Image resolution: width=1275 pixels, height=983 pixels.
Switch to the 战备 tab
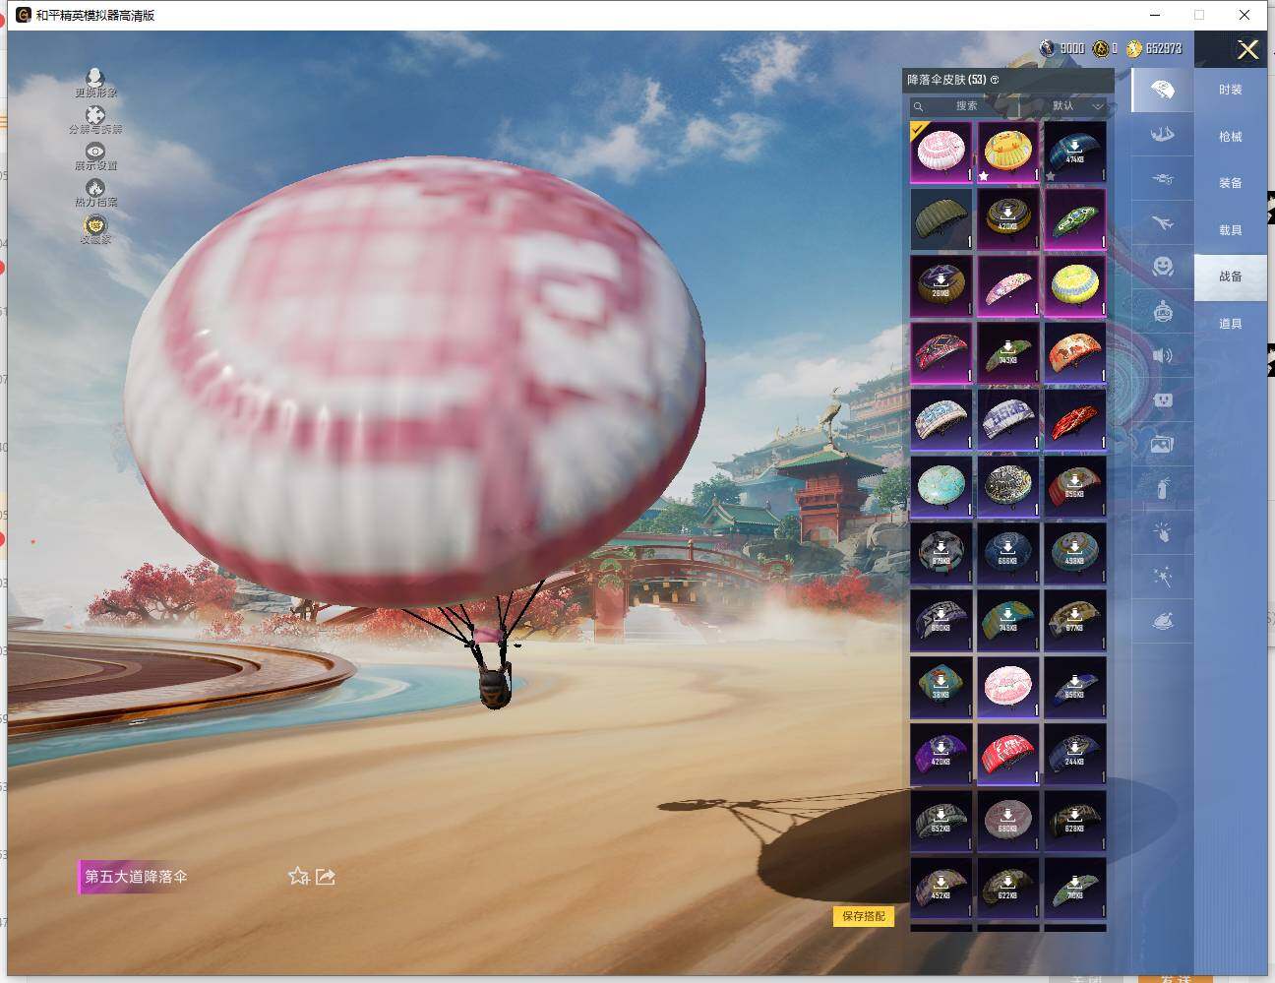(x=1230, y=276)
